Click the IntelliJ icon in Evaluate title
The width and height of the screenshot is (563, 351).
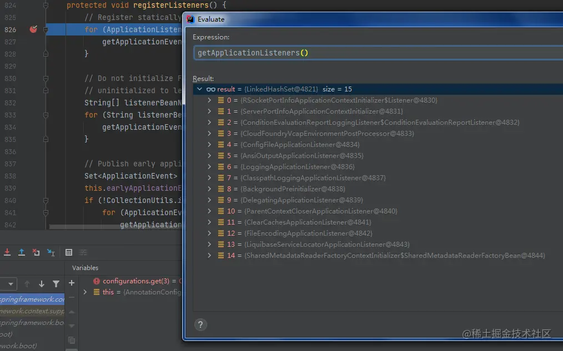click(190, 19)
